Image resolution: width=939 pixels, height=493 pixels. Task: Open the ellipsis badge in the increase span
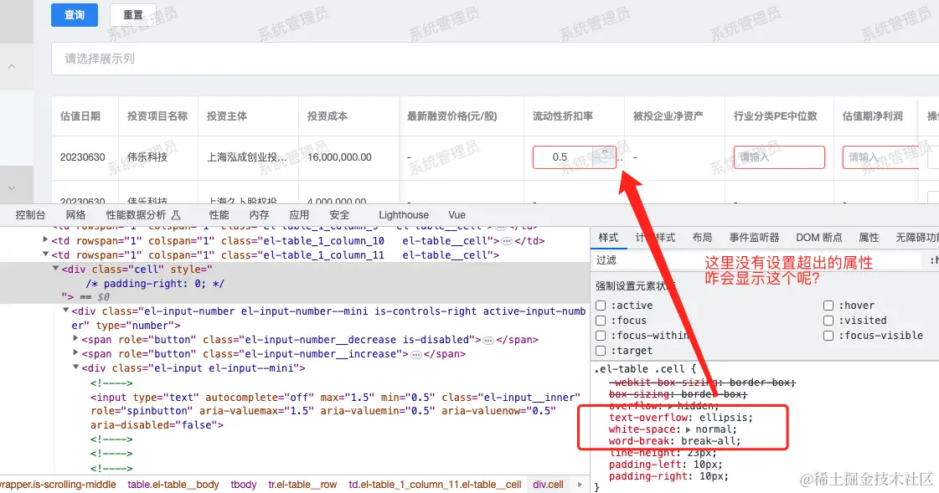click(416, 354)
